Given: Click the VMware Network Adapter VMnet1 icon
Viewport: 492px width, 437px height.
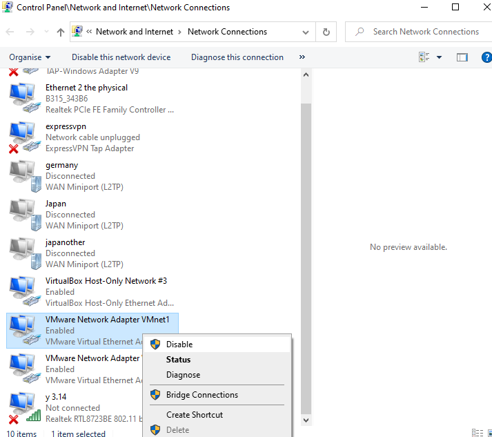Looking at the screenshot, I should coord(25,330).
